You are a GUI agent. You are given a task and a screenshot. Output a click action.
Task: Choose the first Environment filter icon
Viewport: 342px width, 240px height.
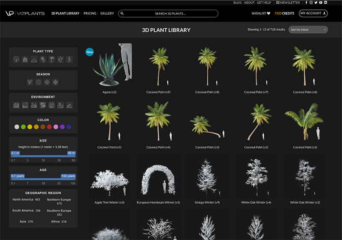click(x=16, y=105)
